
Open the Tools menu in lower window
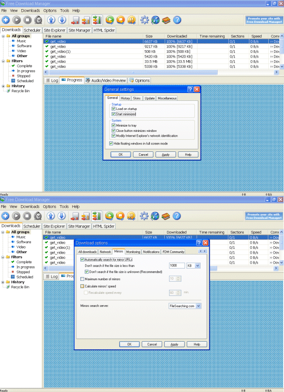point(64,206)
